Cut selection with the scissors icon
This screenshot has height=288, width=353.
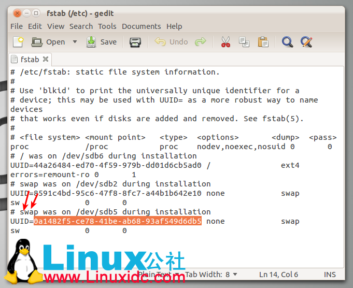[225, 42]
